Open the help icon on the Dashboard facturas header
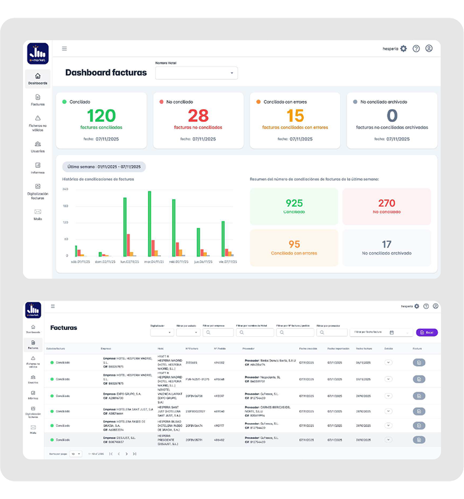Viewport: 464px width, 499px height. pyautogui.click(x=416, y=48)
